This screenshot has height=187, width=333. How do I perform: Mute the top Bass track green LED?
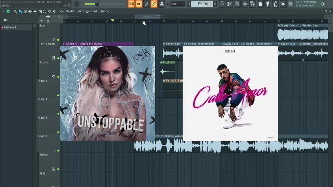click(58, 40)
